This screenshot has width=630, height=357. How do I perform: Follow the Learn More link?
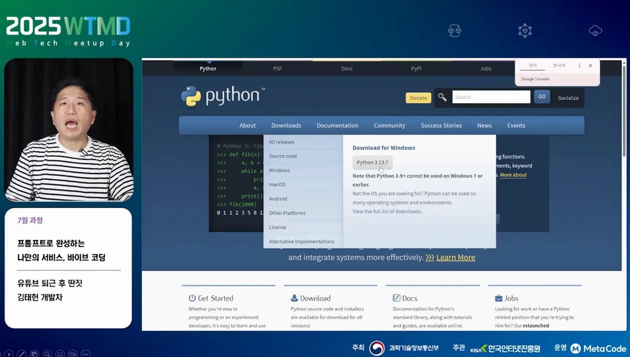(456, 257)
